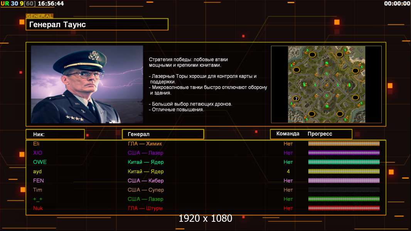Click XIO's США — Лазер general entry
411x231 pixels.
tap(145, 153)
